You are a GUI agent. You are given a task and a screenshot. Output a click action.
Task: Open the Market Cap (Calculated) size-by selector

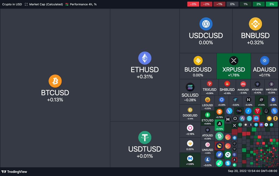point(44,4)
